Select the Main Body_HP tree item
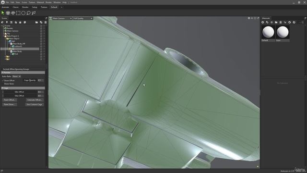Screen dimensions: 307x173 (x=19, y=44)
